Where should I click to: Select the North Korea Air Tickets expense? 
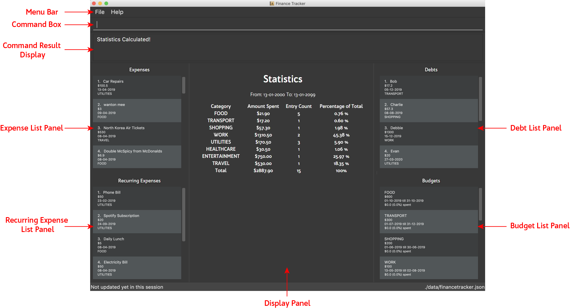click(137, 134)
